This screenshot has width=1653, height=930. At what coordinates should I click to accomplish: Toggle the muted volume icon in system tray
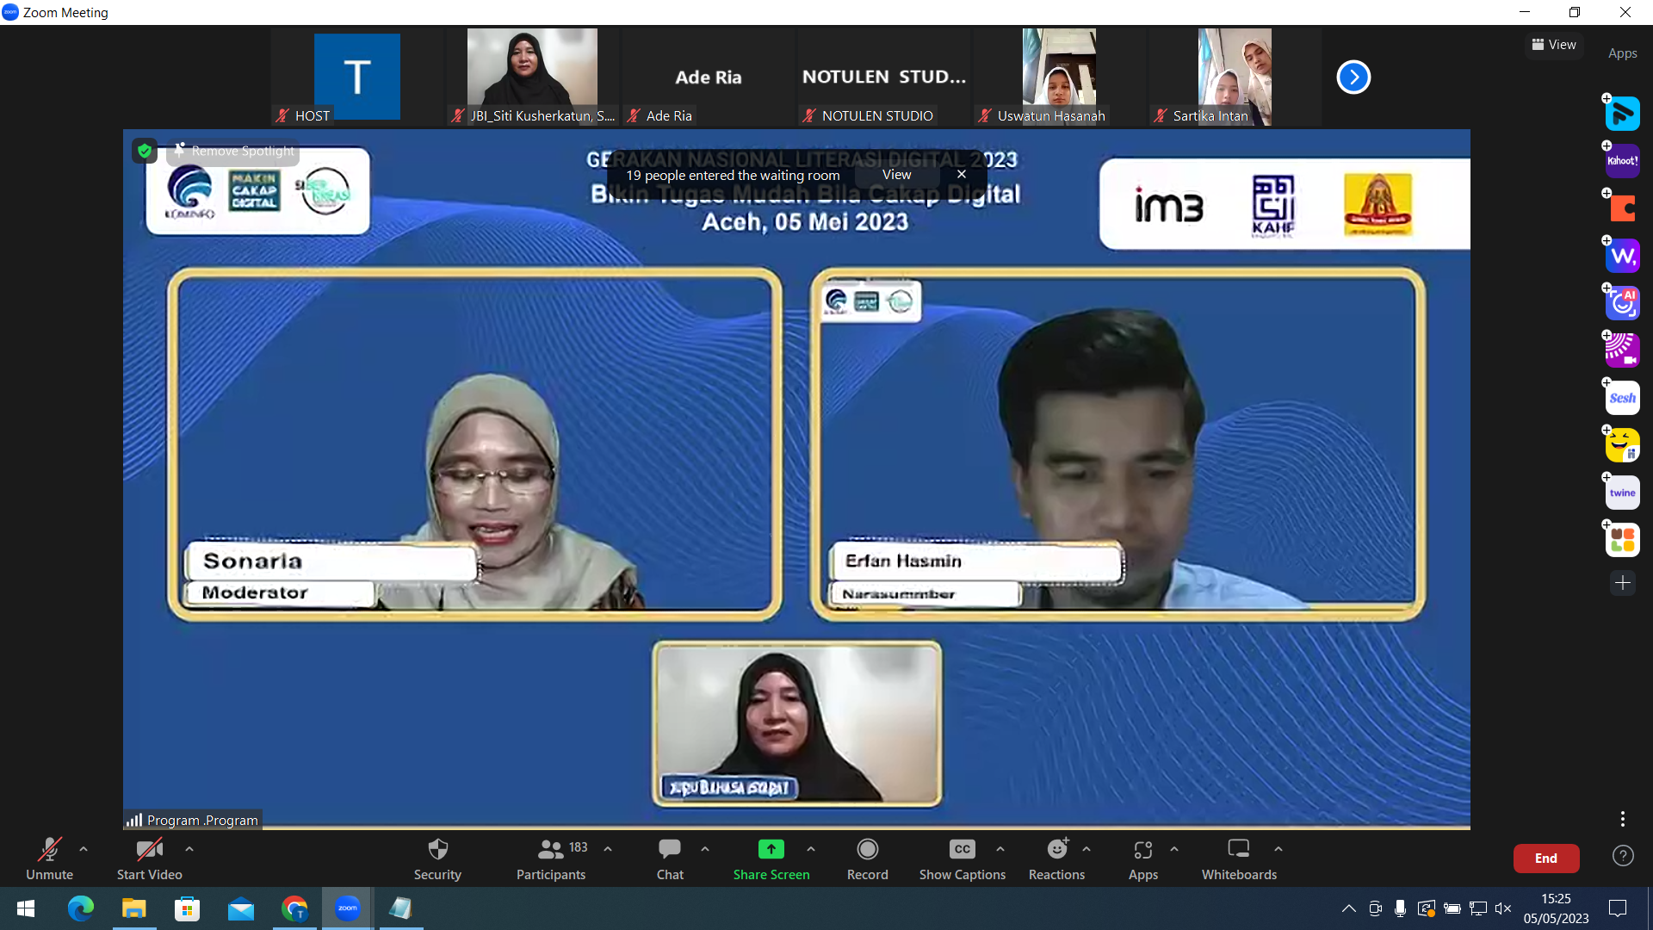tap(1503, 908)
